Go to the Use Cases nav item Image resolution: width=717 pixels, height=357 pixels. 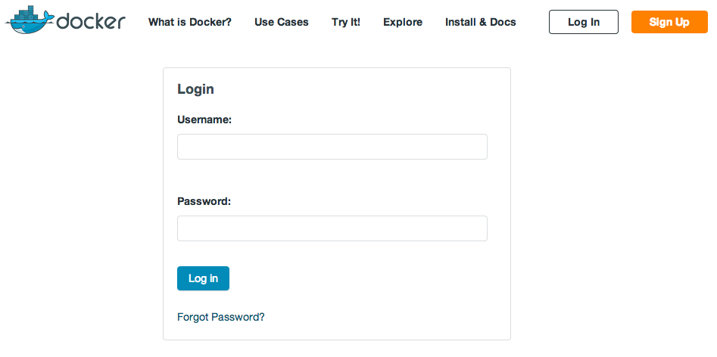point(282,22)
